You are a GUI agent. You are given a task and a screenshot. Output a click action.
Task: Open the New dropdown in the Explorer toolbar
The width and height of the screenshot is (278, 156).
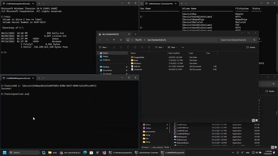point(103,47)
